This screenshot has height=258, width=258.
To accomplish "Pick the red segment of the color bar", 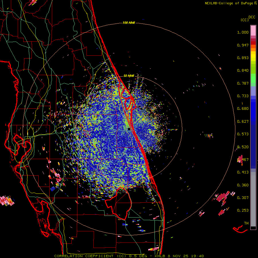I will 253,43.
